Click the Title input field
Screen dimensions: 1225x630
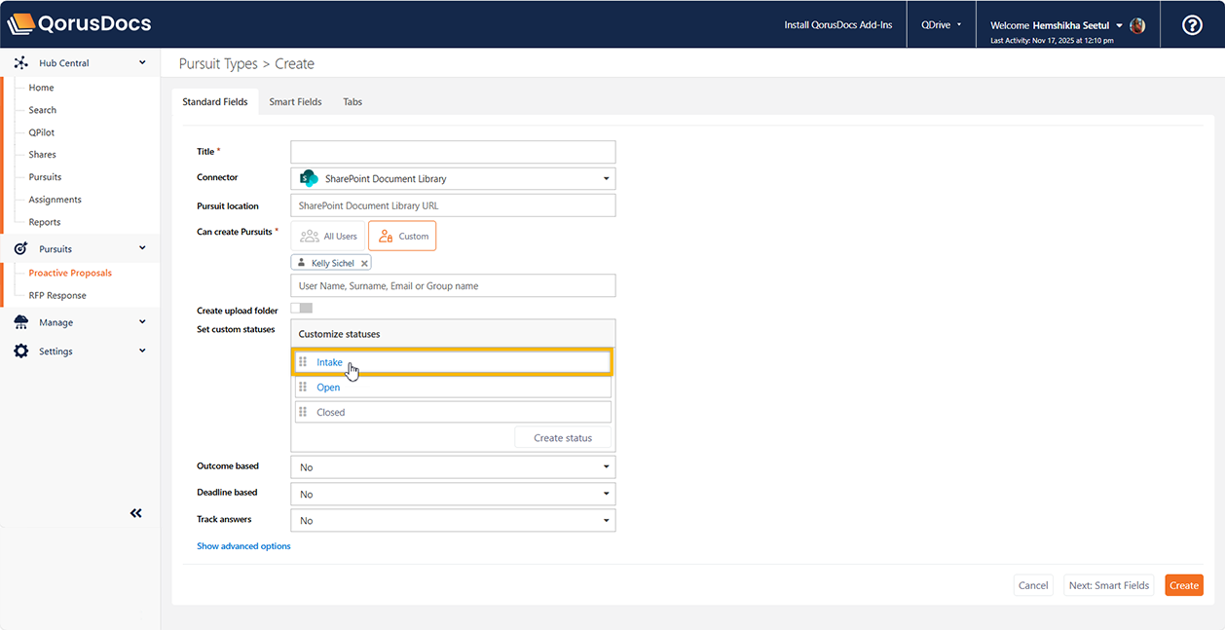coord(453,152)
